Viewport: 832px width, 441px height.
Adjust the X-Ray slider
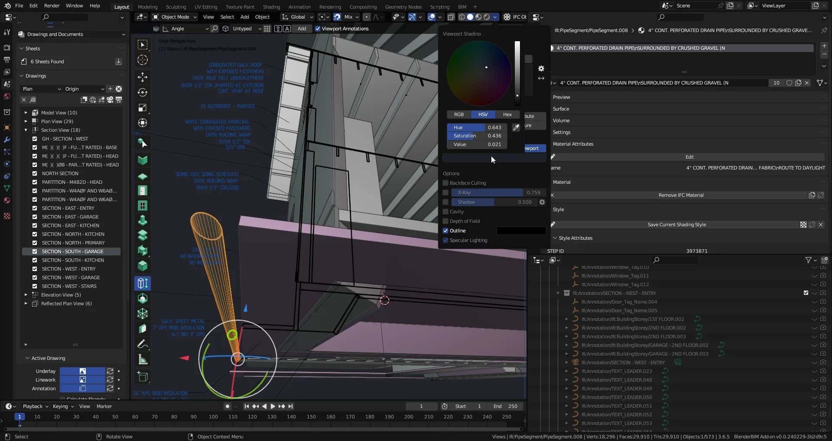point(497,193)
